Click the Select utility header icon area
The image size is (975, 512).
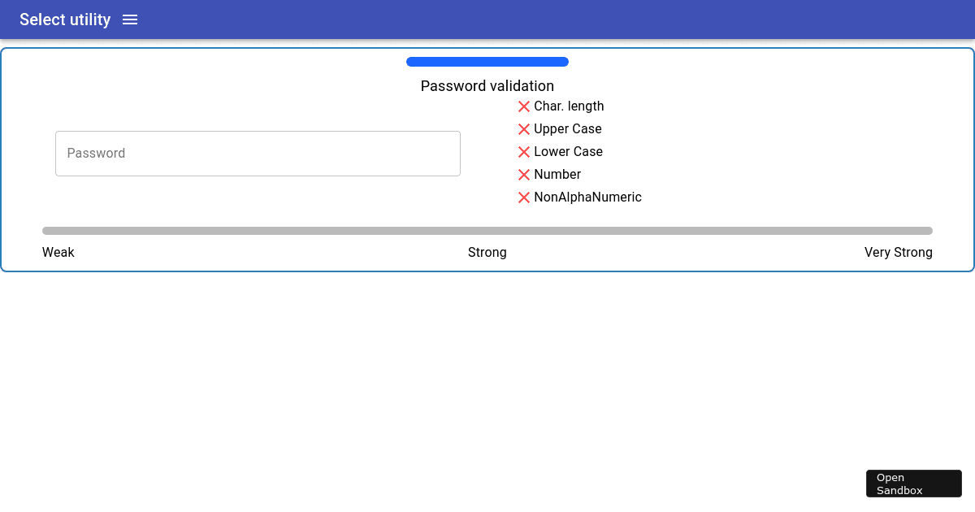[x=130, y=20]
